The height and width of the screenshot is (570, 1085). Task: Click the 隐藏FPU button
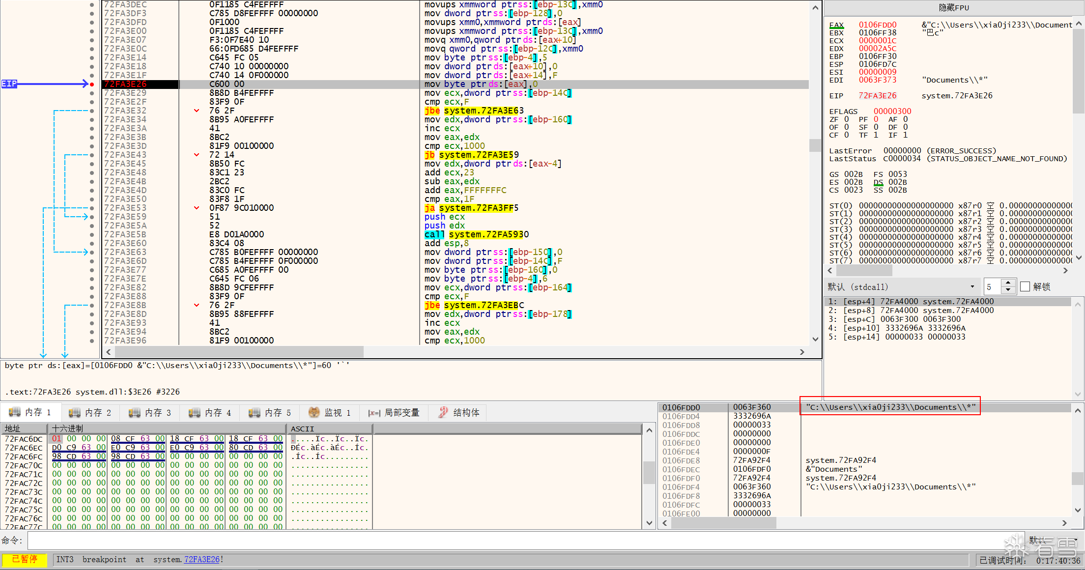[x=953, y=7]
